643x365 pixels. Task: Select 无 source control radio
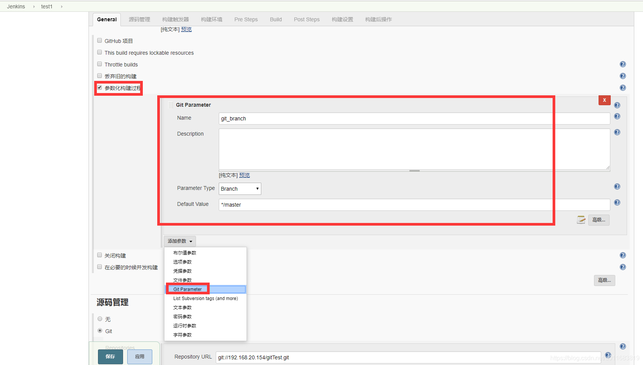tap(100, 319)
